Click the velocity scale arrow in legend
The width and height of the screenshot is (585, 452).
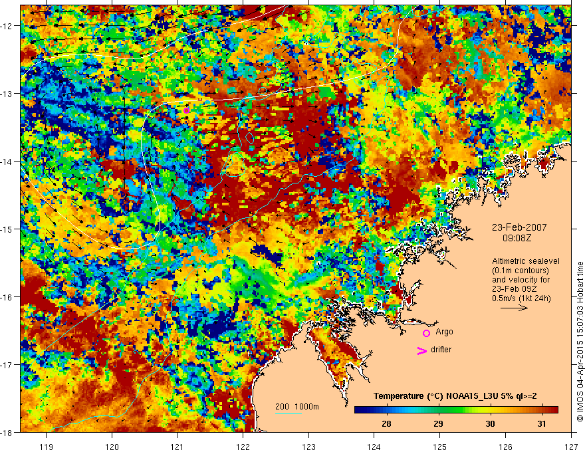[514, 308]
